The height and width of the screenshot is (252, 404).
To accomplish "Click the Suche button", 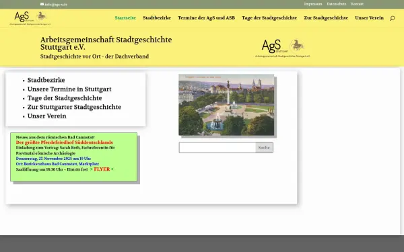I will [264, 148].
